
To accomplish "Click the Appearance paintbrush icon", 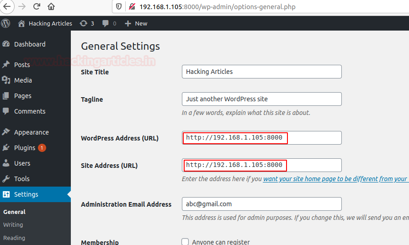I will pyautogui.click(x=6, y=132).
